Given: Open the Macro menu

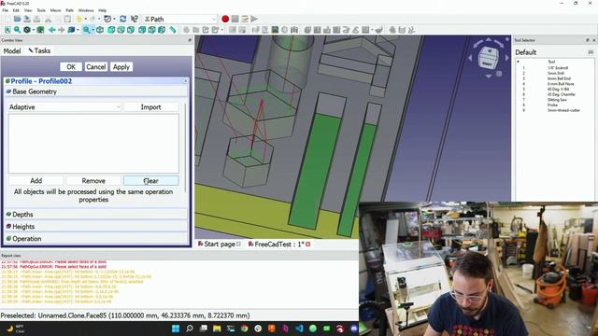Looking at the screenshot, I should tap(55, 10).
